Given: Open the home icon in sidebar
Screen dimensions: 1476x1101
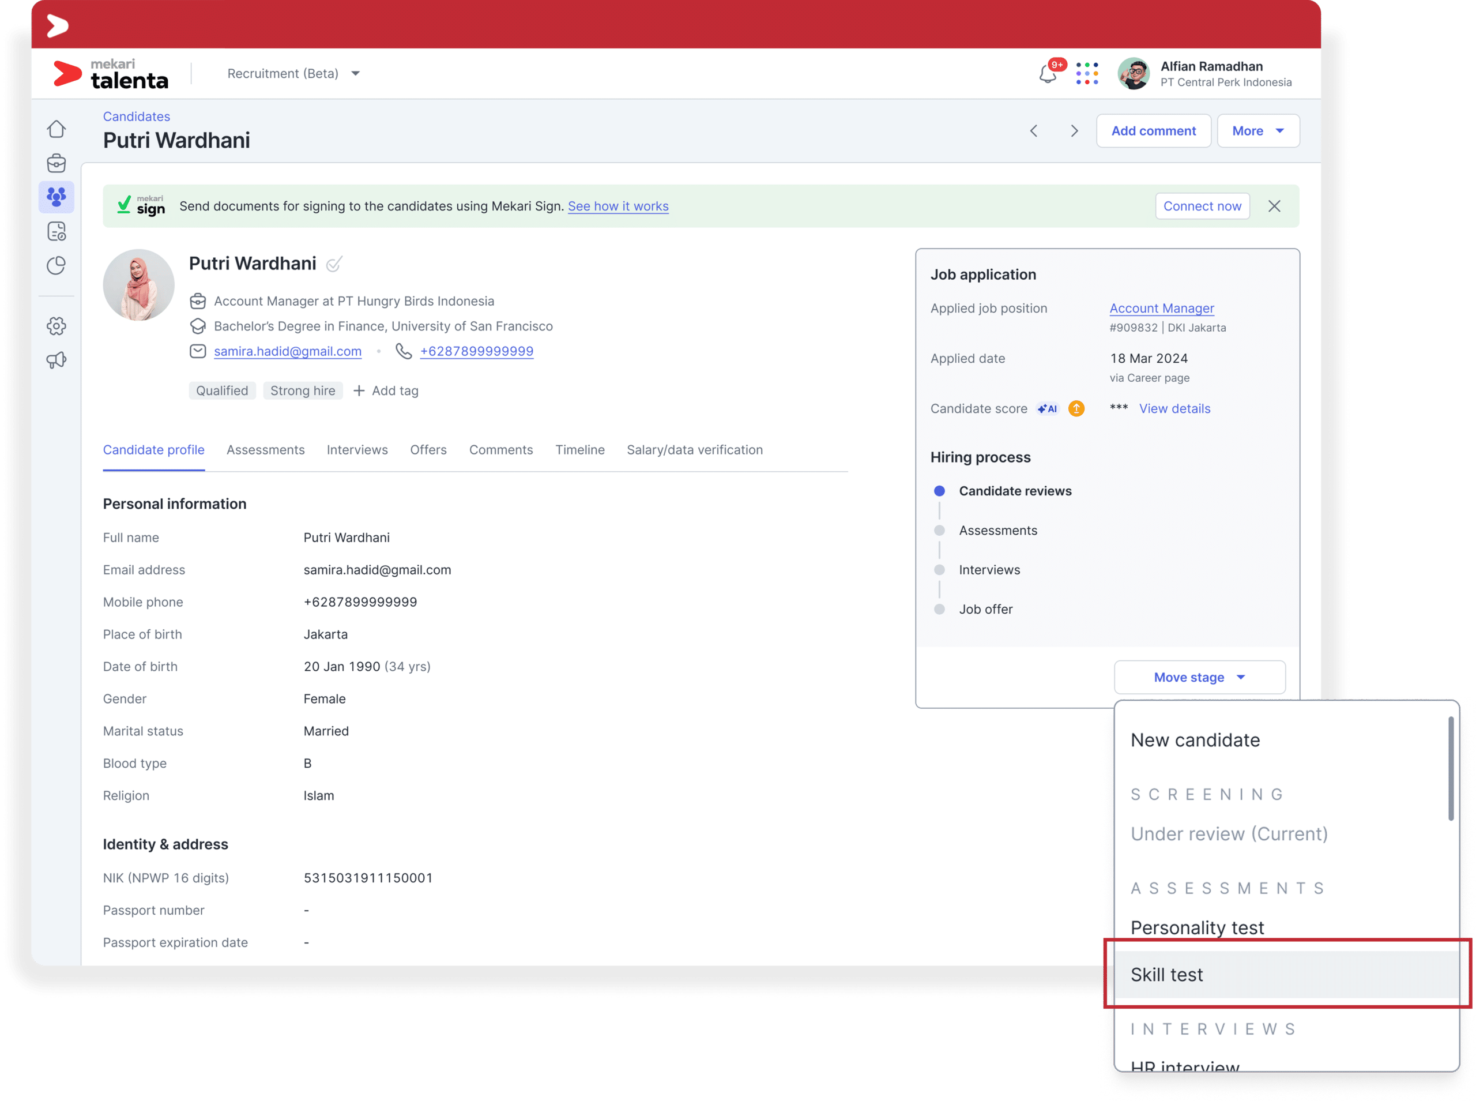Looking at the screenshot, I should pyautogui.click(x=57, y=129).
